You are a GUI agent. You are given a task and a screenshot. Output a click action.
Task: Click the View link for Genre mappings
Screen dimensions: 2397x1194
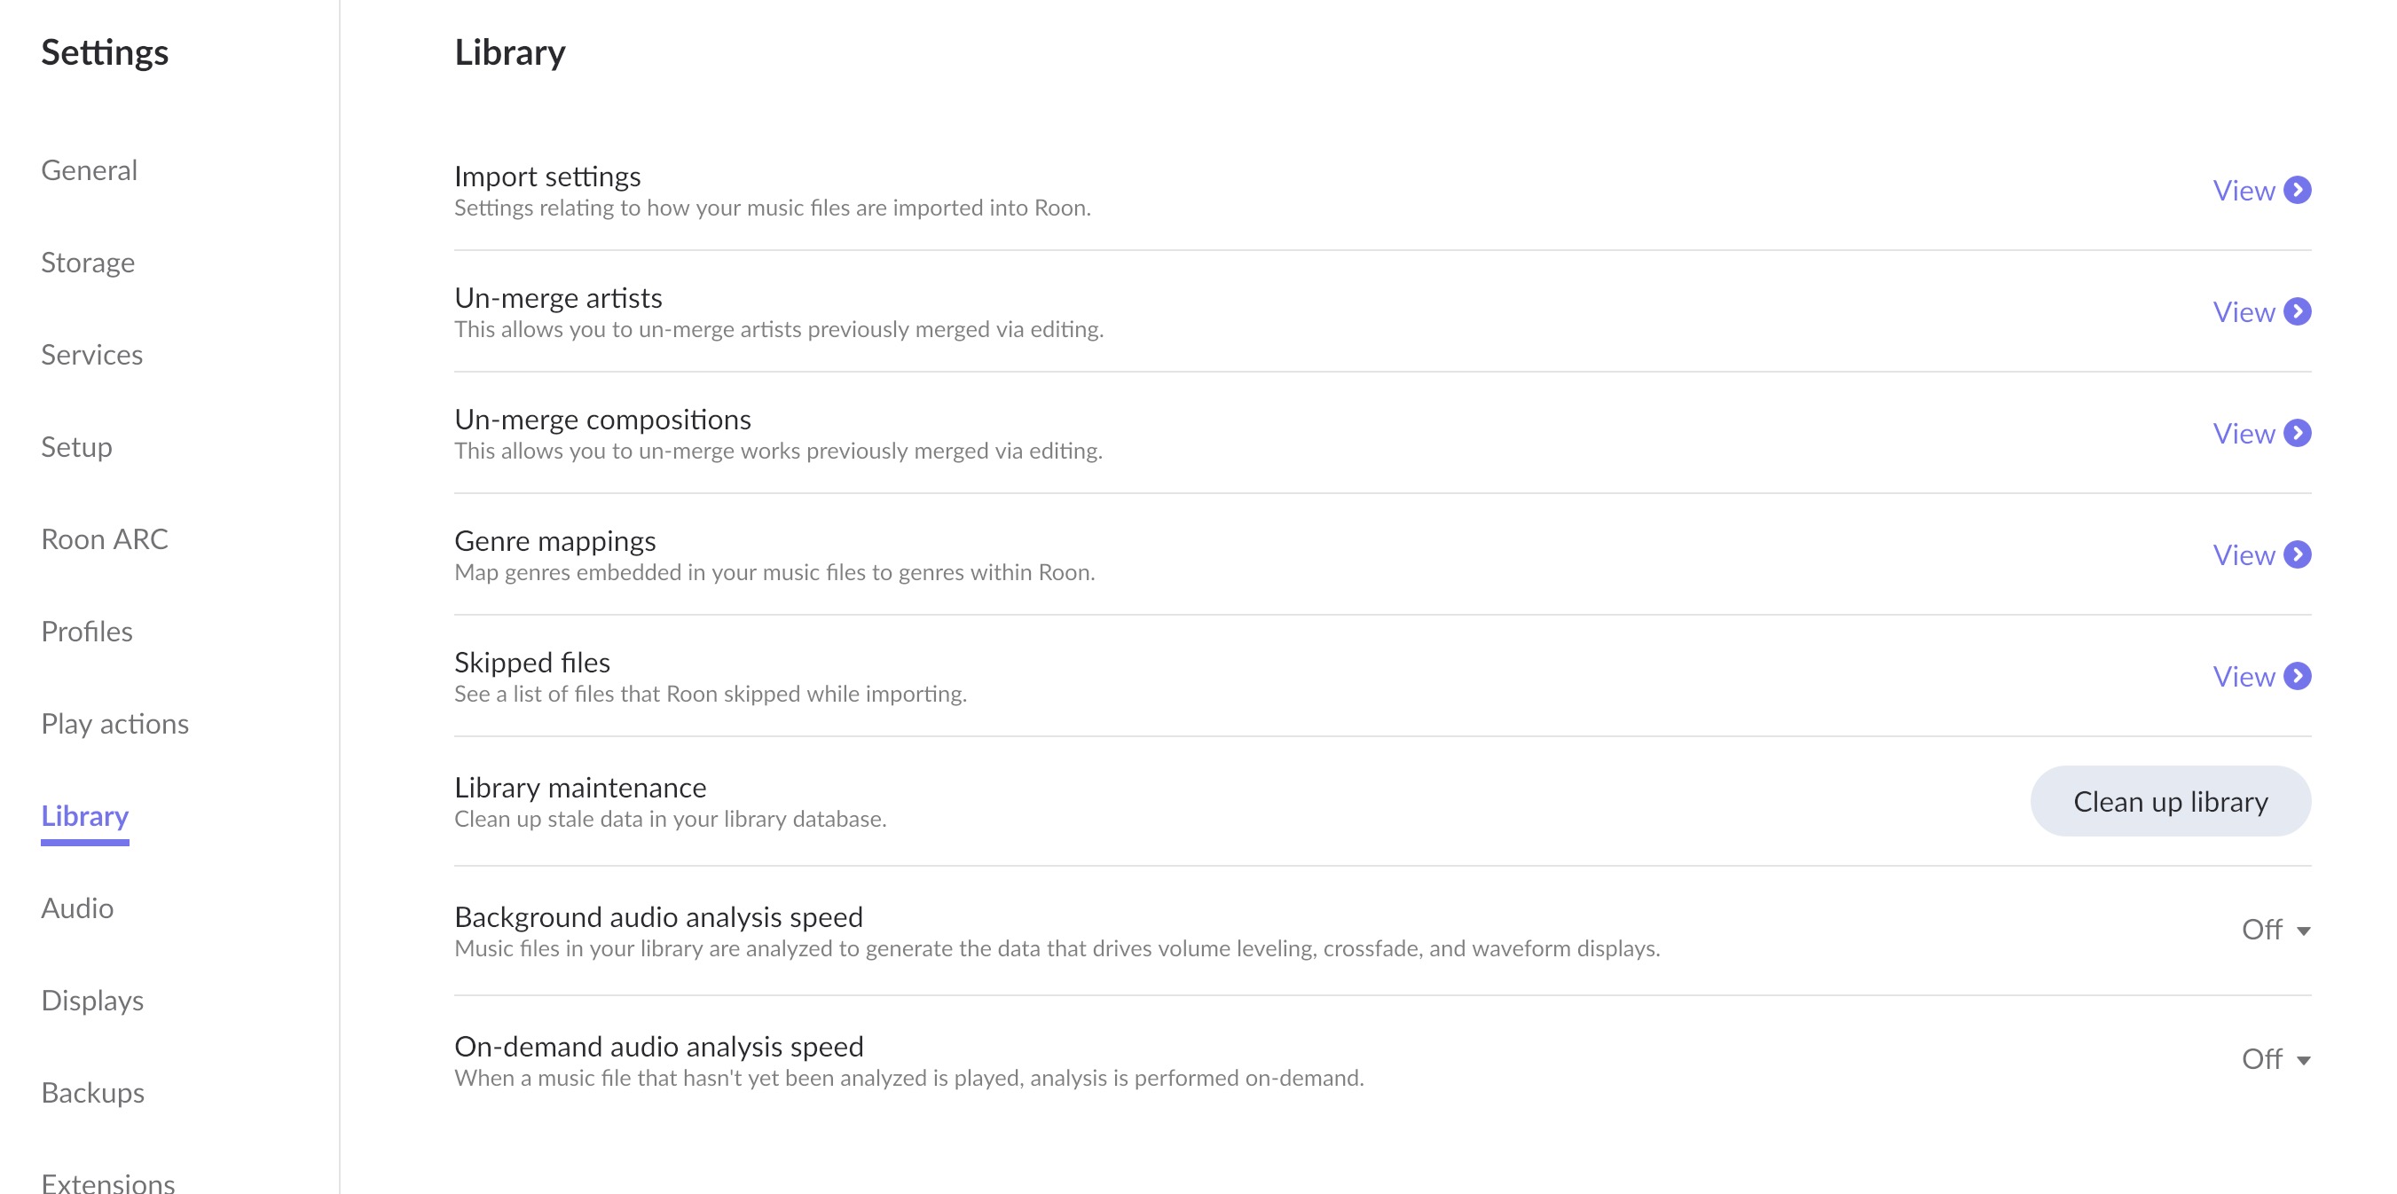pos(2243,554)
